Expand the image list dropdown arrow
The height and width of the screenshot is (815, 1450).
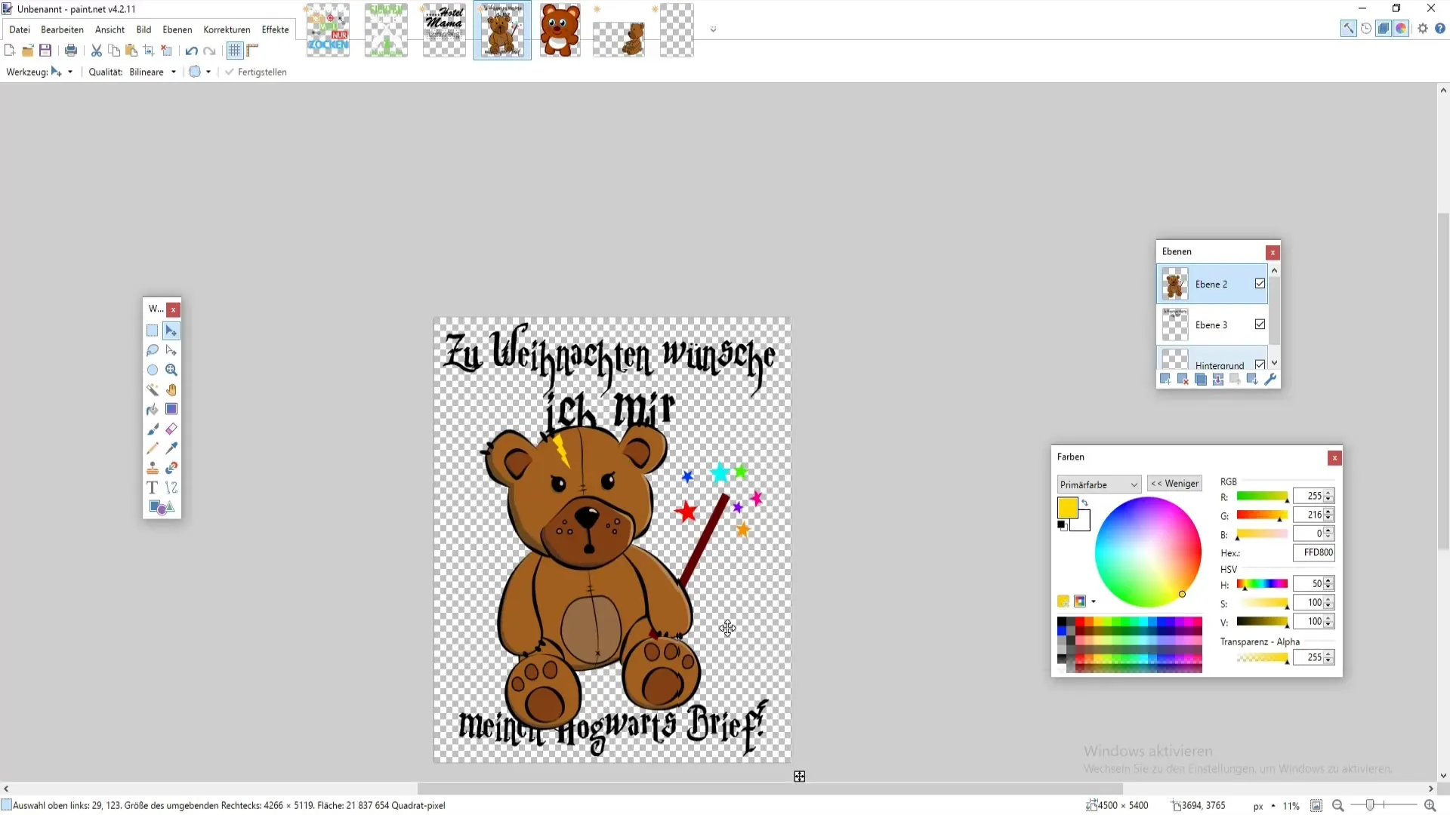[713, 30]
